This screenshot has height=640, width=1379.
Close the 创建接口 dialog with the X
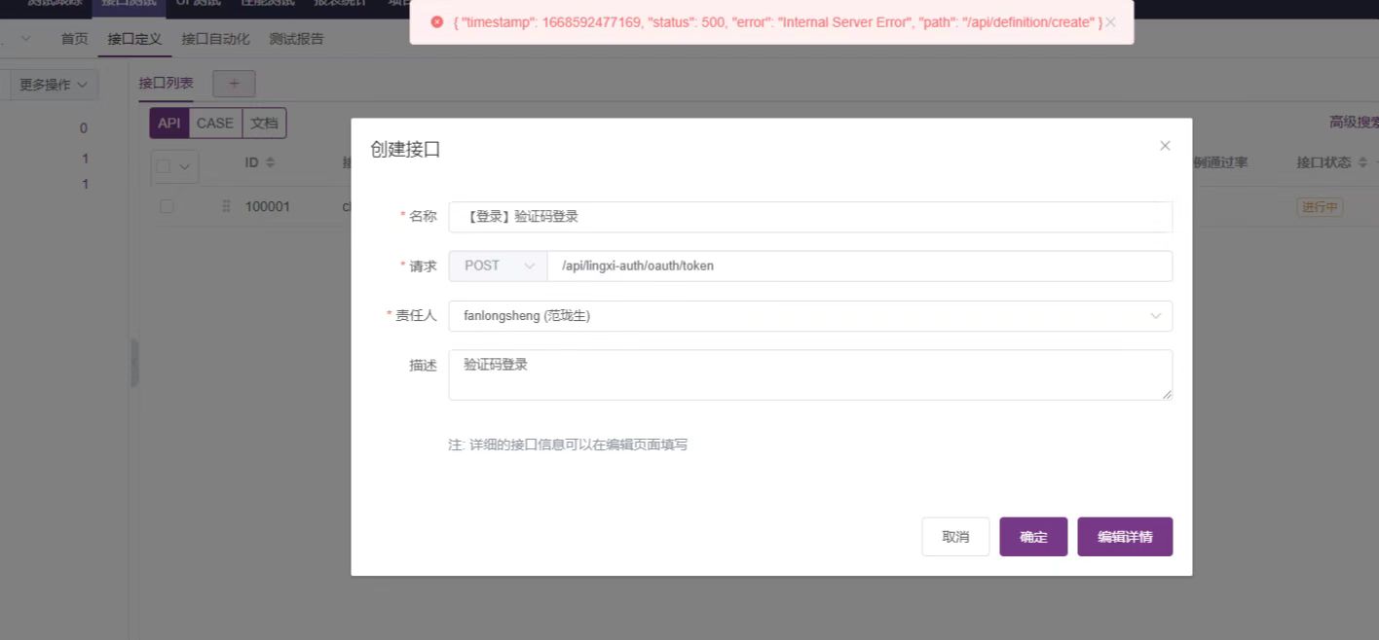pos(1165,145)
